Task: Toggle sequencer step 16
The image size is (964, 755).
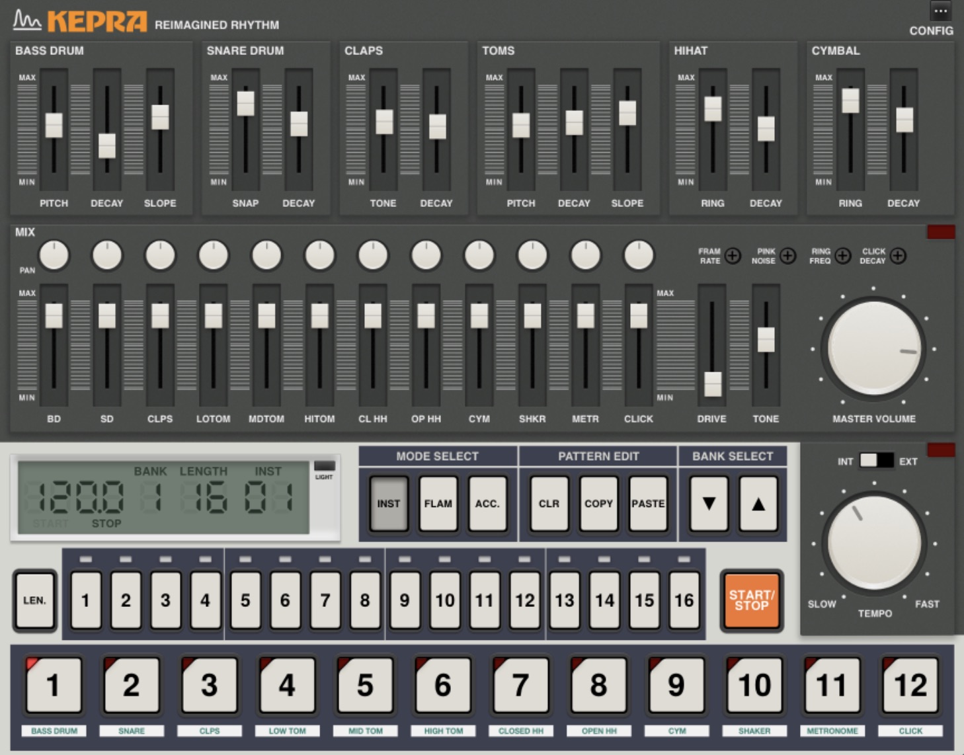Action: [x=684, y=600]
